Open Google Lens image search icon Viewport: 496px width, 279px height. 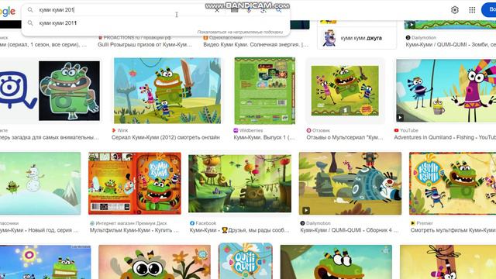pyautogui.click(x=263, y=10)
